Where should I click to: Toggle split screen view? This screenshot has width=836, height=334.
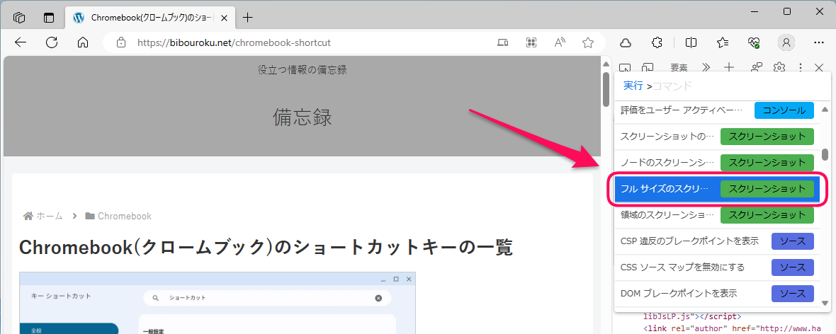pyautogui.click(x=691, y=42)
